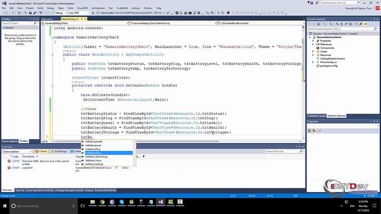Click the feedback icon beside Quick Launch
This screenshot has width=381, height=214.
point(317,2)
